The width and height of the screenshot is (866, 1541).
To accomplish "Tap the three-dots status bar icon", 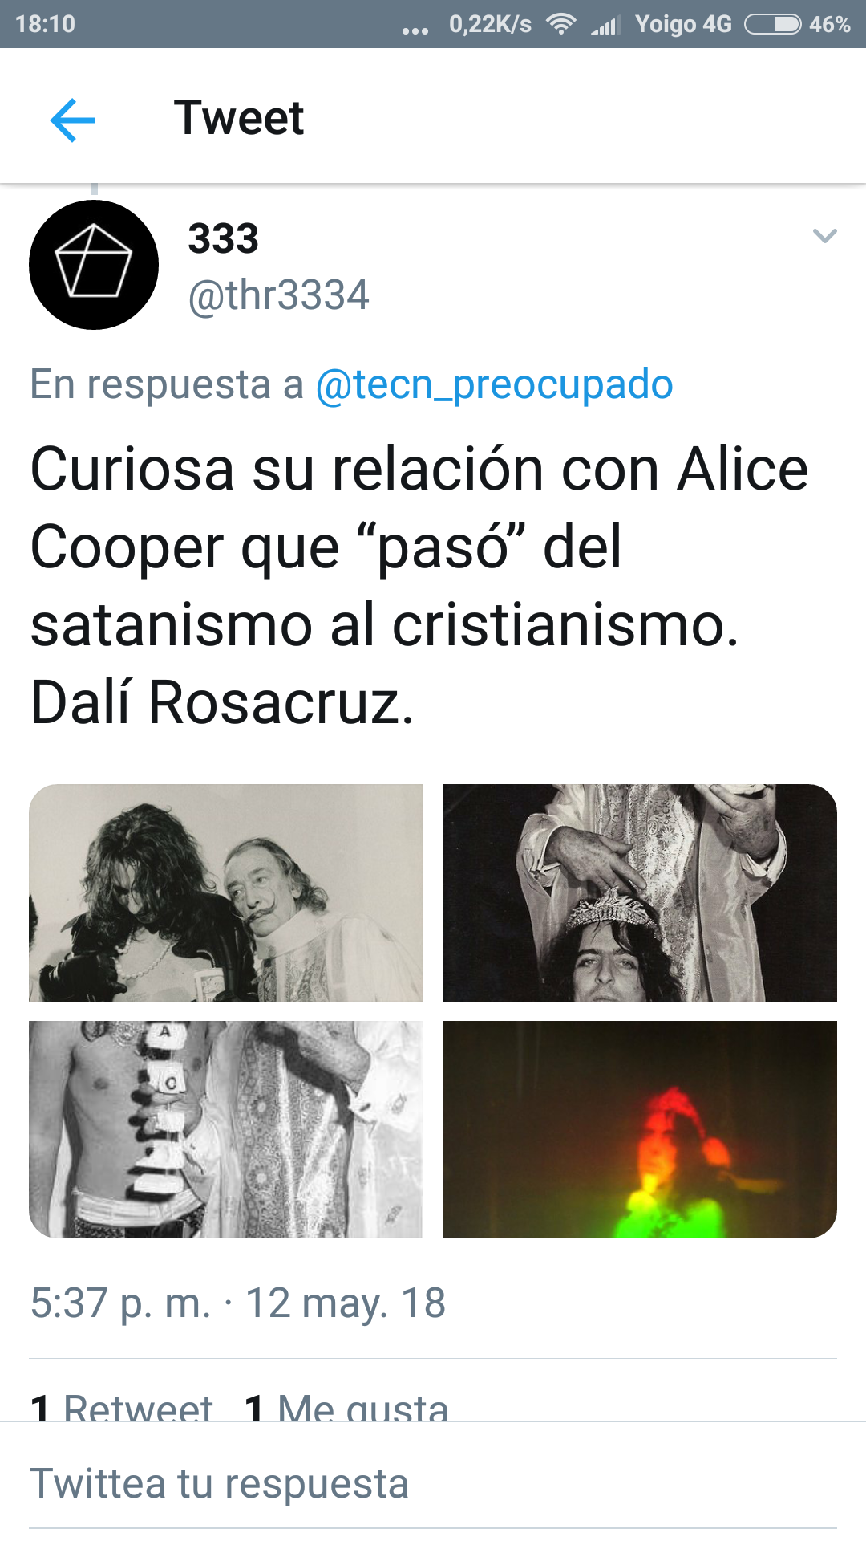I will 415,30.
